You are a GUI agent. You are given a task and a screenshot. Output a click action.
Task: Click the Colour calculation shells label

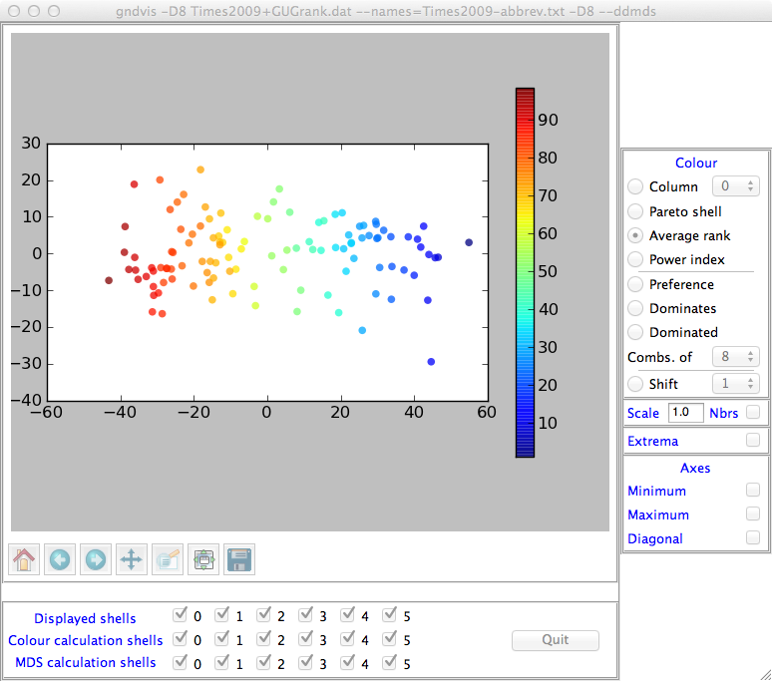[85, 640]
